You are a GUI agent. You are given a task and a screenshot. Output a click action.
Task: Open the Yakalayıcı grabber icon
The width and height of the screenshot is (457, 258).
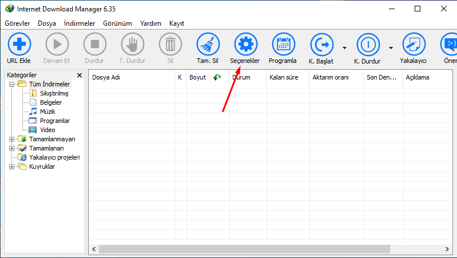(x=414, y=44)
